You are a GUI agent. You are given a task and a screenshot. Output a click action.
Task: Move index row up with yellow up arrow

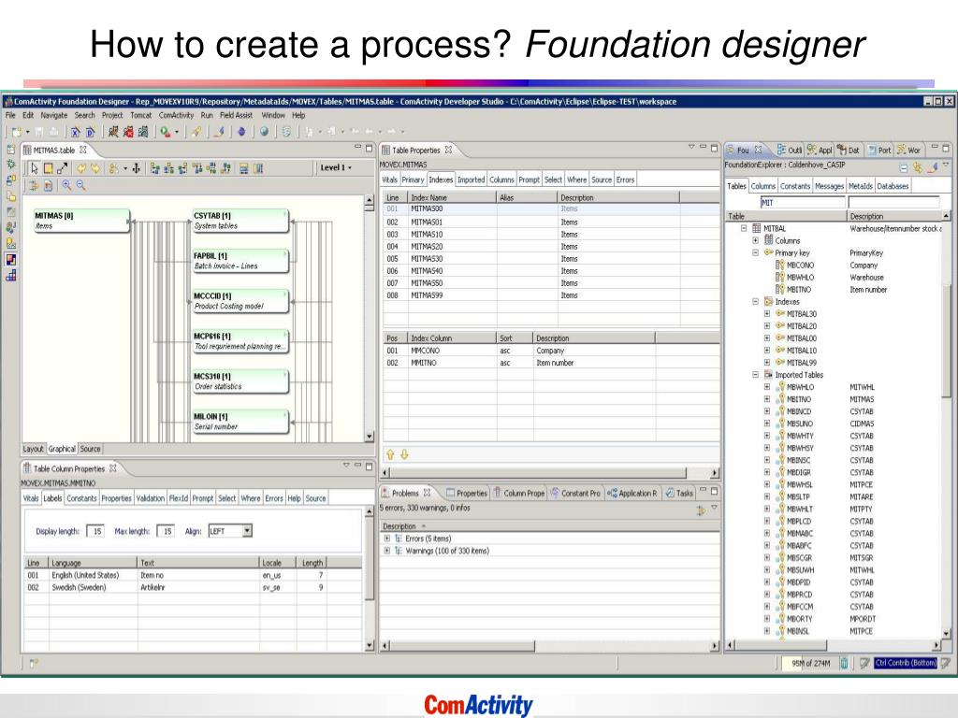pos(390,454)
